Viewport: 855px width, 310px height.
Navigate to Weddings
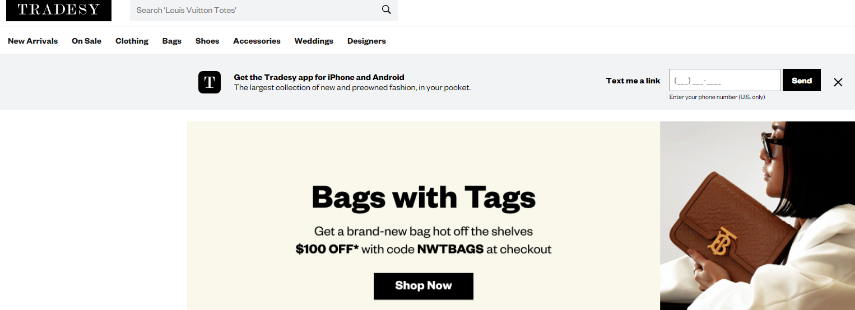pyautogui.click(x=314, y=41)
